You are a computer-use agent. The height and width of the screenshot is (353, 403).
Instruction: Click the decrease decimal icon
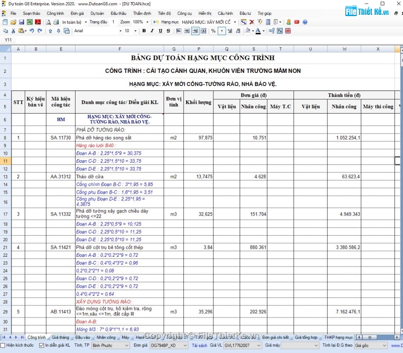tap(238, 31)
